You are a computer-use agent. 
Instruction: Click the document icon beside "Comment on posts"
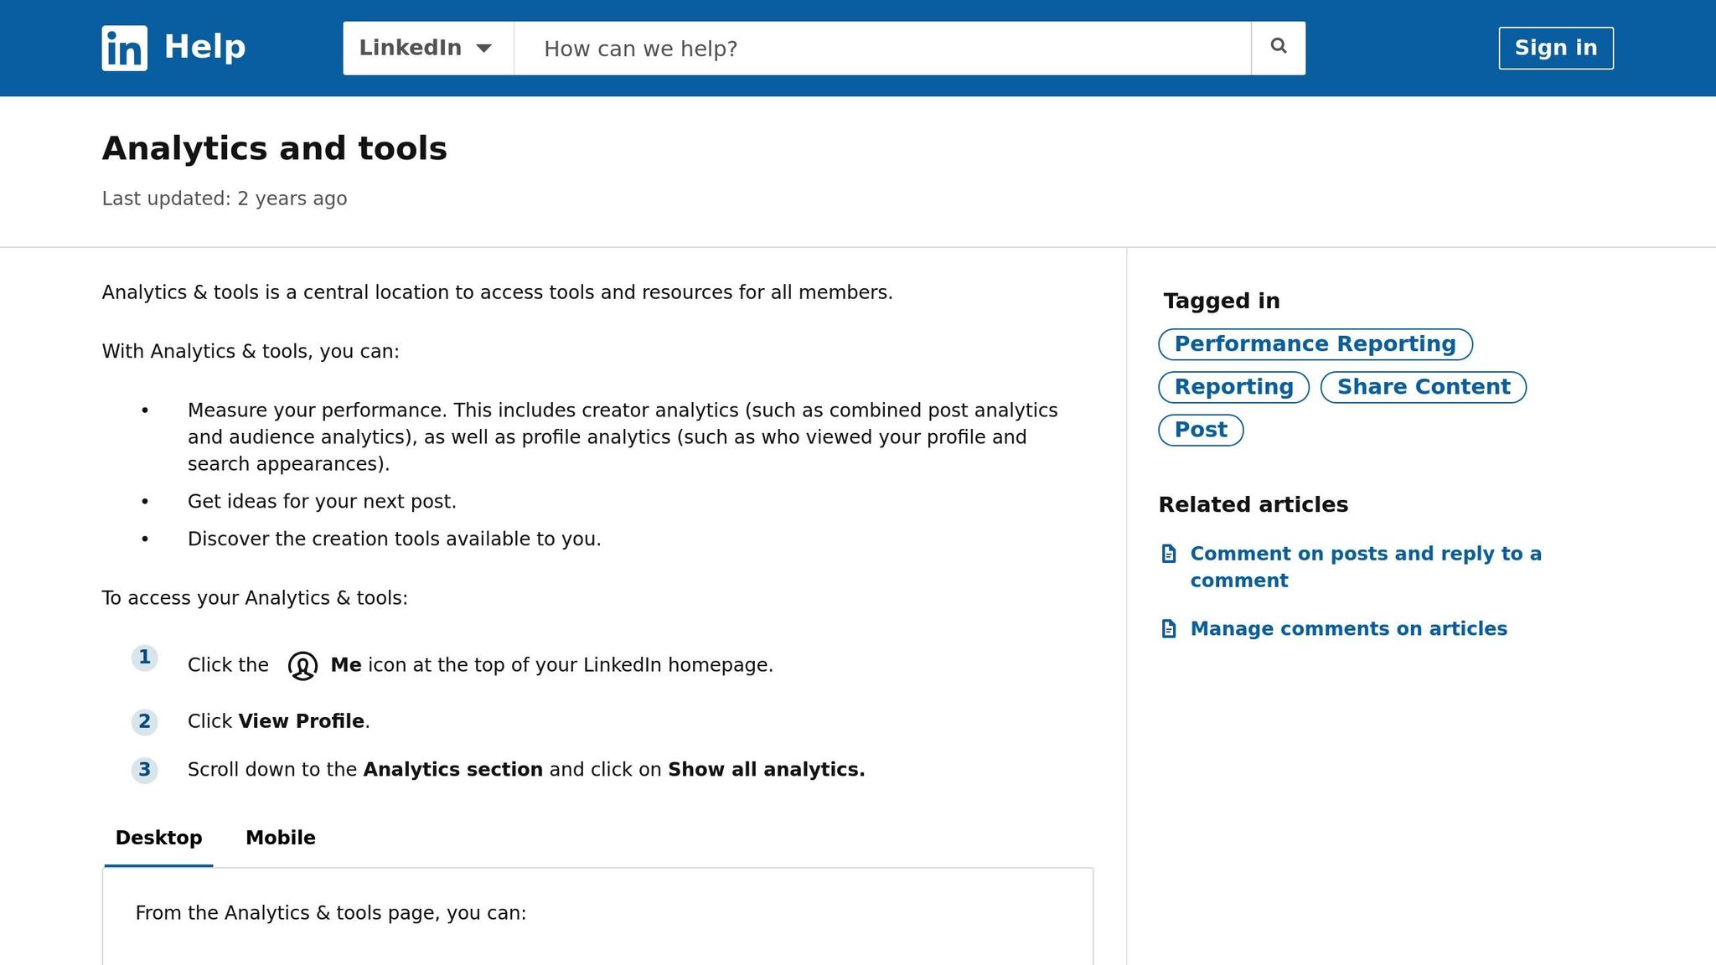click(x=1171, y=553)
